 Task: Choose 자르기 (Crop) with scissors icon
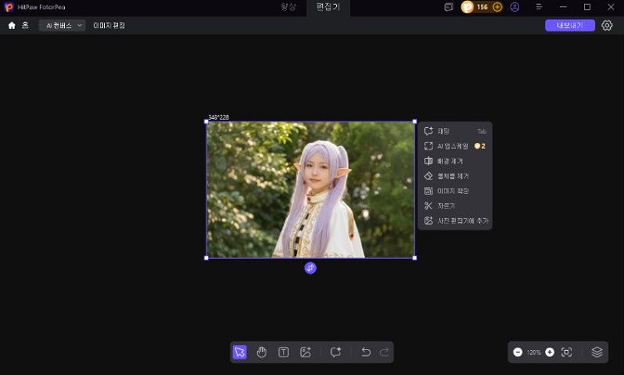[x=455, y=205]
